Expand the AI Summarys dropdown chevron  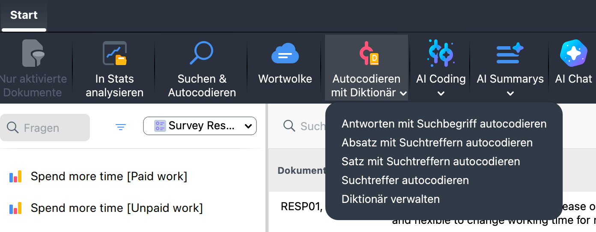click(x=510, y=93)
